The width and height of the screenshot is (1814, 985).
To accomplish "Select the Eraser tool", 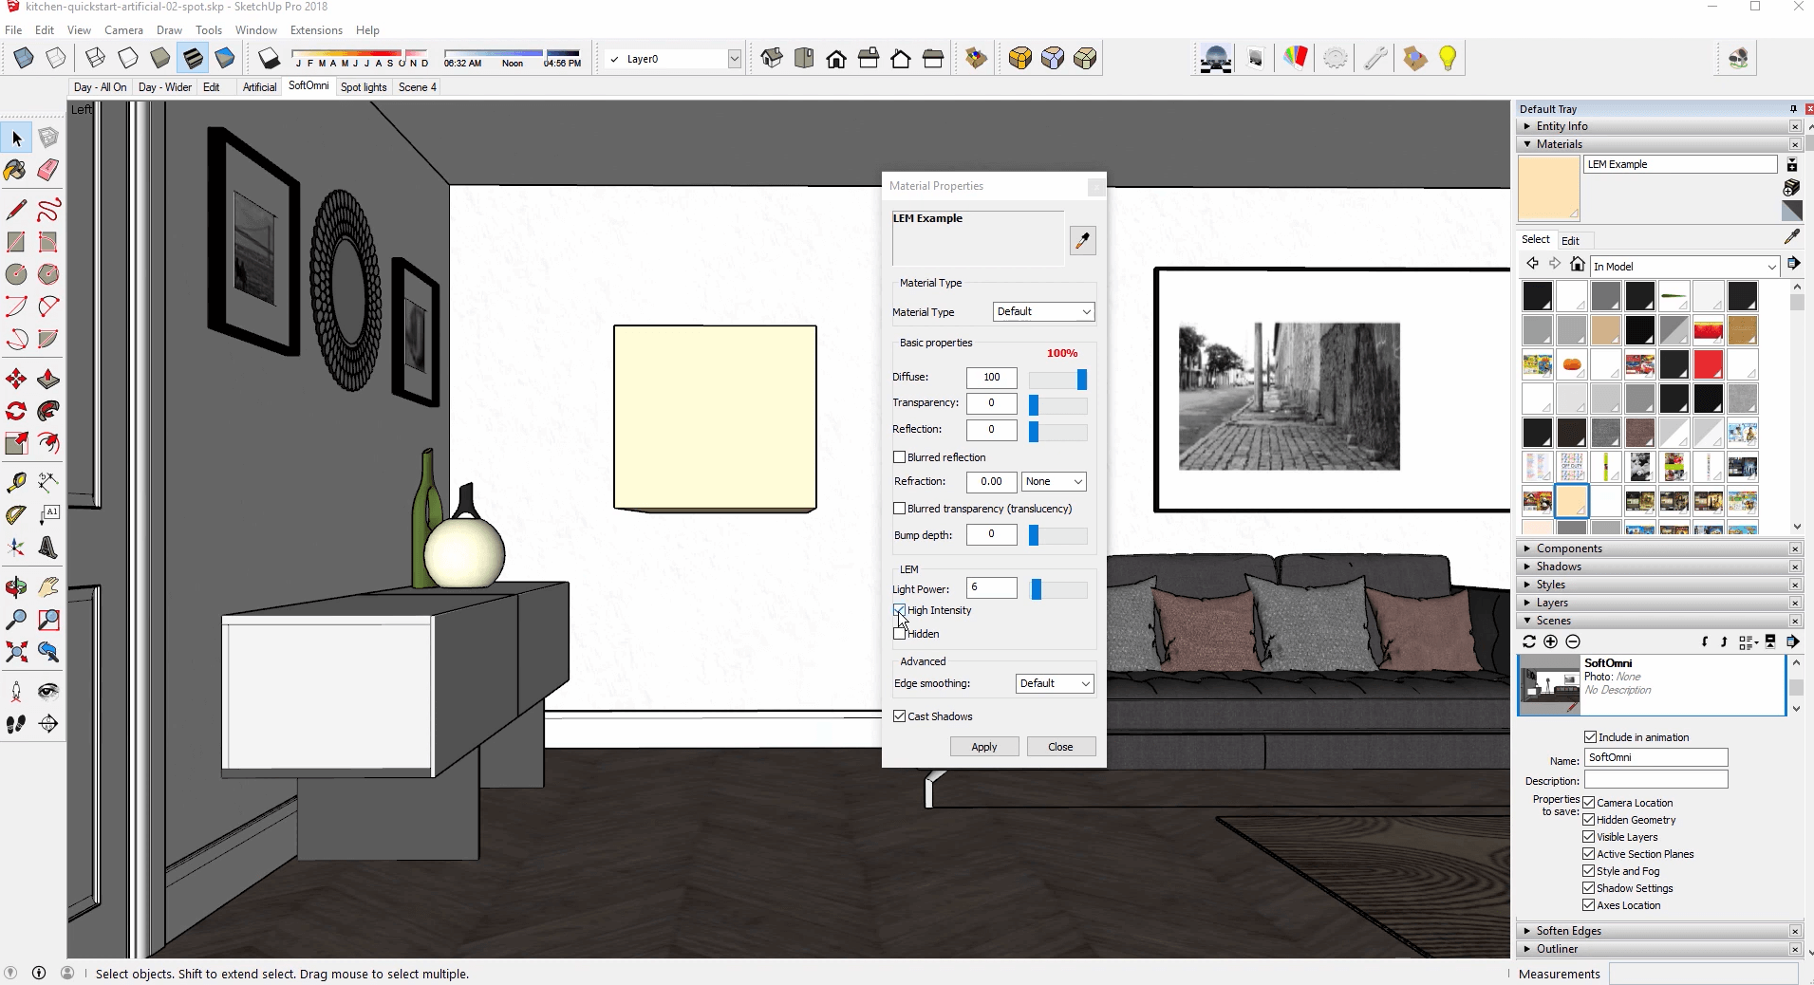I will point(48,171).
